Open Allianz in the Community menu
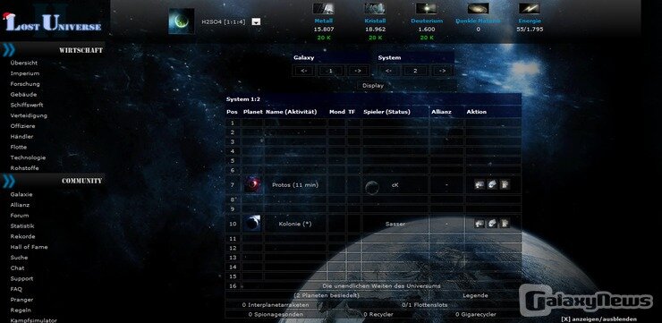The width and height of the screenshot is (662, 323). point(20,205)
